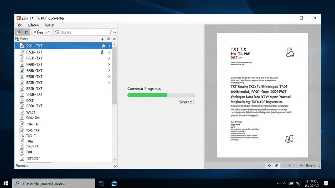Click the red icon beside TXT T entry

coord(22,136)
